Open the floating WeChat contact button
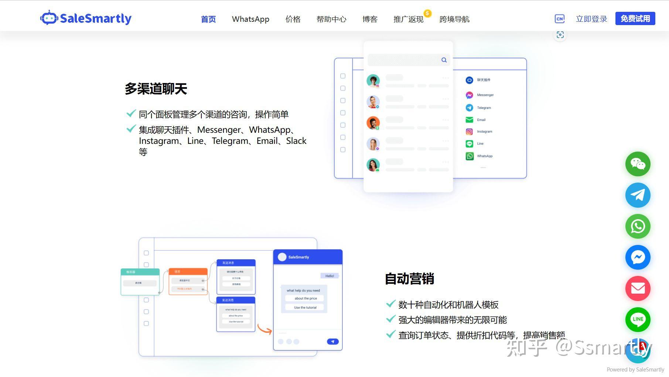The width and height of the screenshot is (669, 377). click(638, 164)
